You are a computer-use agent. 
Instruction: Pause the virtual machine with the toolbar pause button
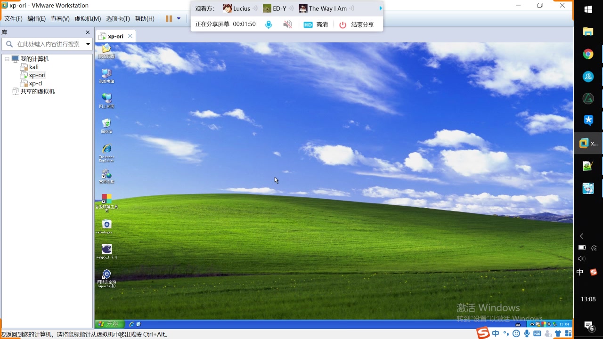[x=169, y=19]
